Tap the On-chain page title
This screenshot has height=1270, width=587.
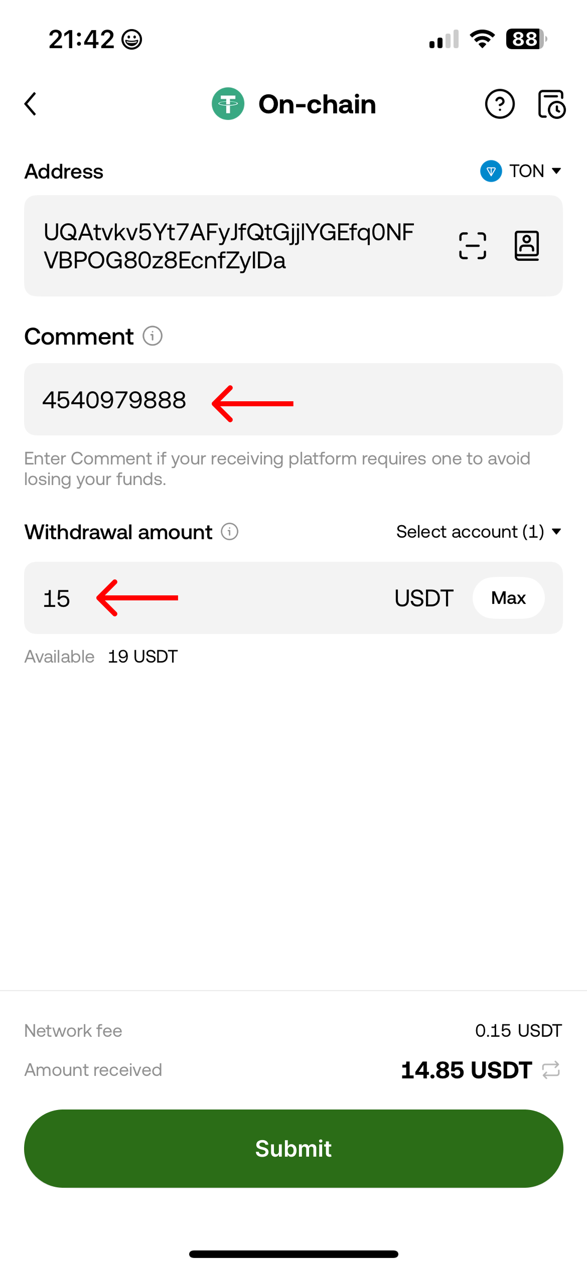(x=317, y=104)
